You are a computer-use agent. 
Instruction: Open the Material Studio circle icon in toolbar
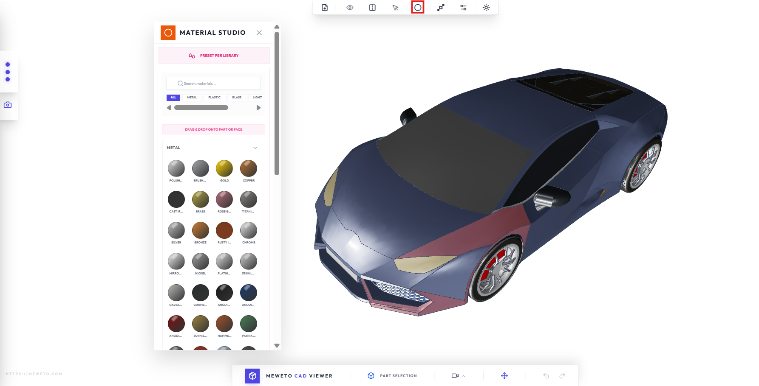click(x=418, y=7)
